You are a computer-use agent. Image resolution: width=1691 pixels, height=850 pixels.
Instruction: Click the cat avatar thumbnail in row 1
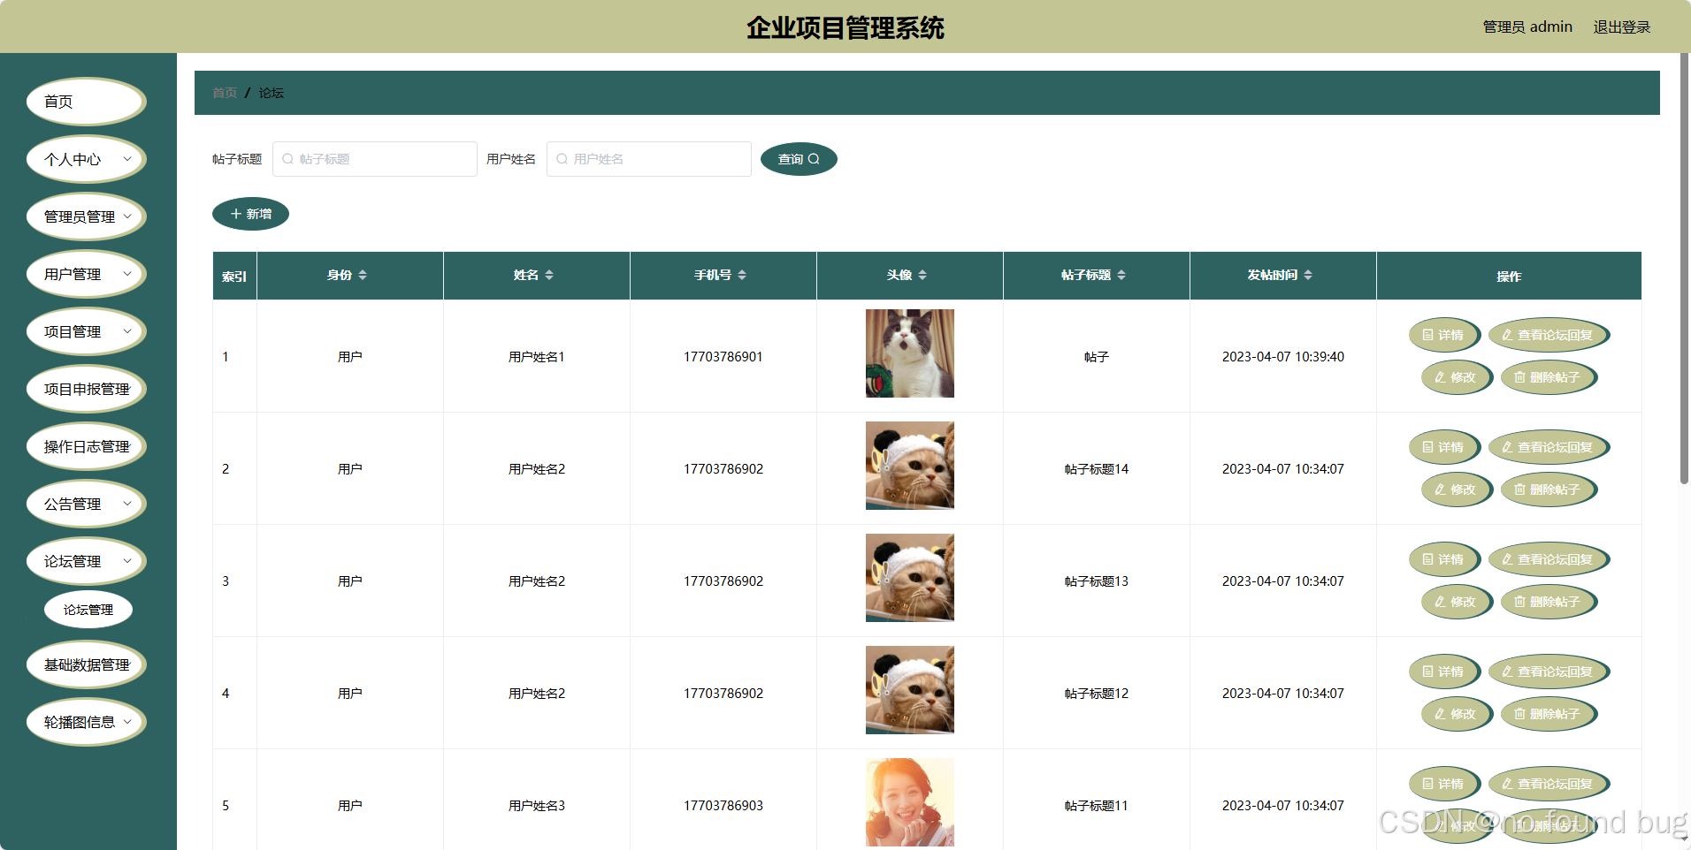point(909,353)
